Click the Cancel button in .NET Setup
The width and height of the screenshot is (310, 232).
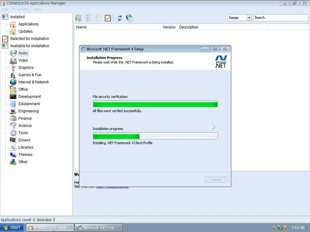(216, 180)
